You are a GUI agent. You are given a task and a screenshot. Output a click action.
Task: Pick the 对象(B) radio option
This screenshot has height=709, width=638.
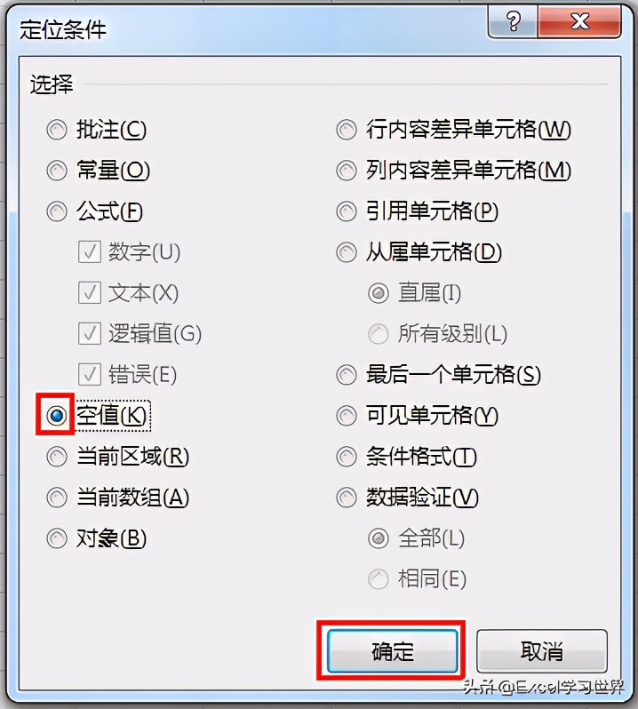click(x=57, y=538)
